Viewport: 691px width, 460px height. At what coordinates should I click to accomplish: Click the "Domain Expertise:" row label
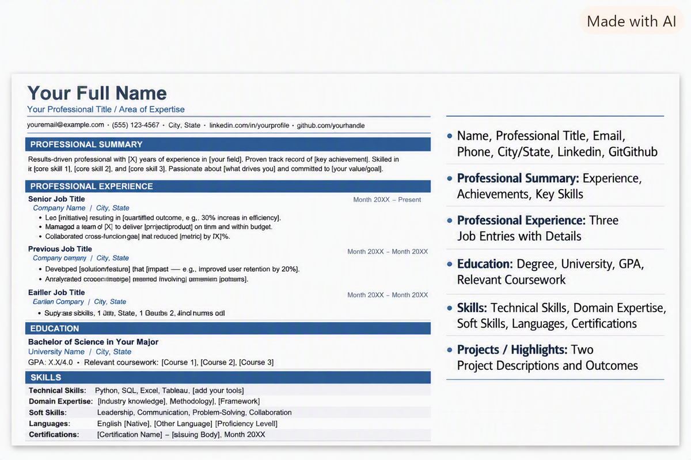(x=60, y=401)
